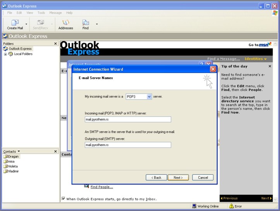This screenshot has width=280, height=211.
Task: Select the Local Folders icon in tree
Action: point(11,54)
